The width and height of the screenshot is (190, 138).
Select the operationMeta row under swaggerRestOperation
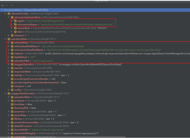(x=95, y=97)
